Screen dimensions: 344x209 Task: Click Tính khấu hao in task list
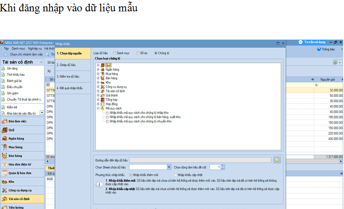click(15, 75)
